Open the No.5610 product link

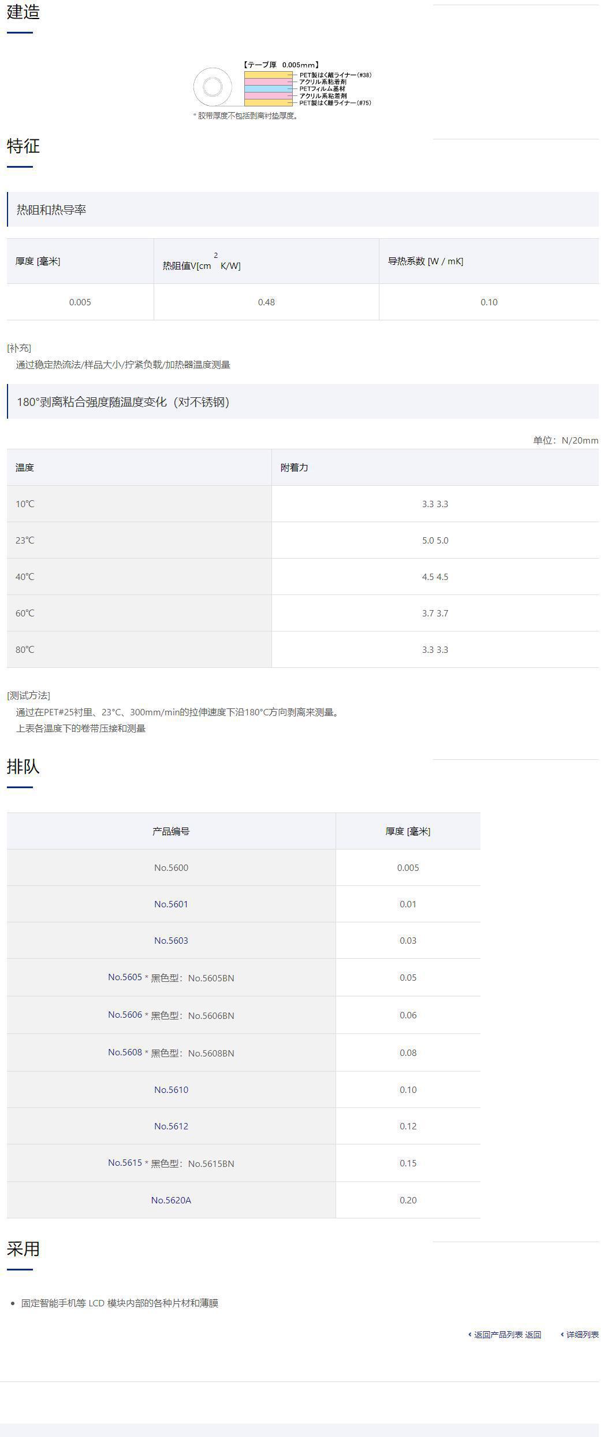coord(171,1089)
